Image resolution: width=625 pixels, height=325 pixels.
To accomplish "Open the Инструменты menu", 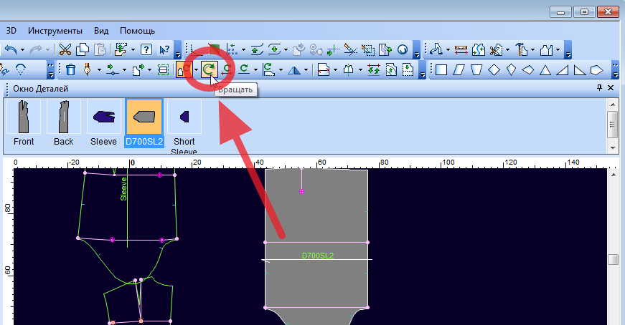I will tap(55, 31).
